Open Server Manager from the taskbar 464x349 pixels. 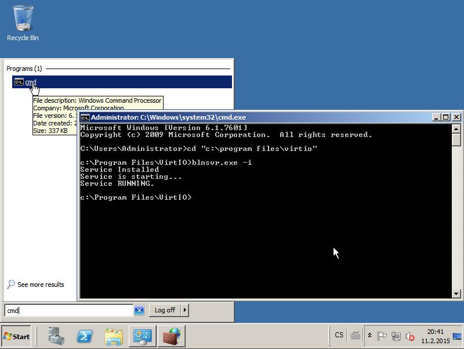click(56, 336)
